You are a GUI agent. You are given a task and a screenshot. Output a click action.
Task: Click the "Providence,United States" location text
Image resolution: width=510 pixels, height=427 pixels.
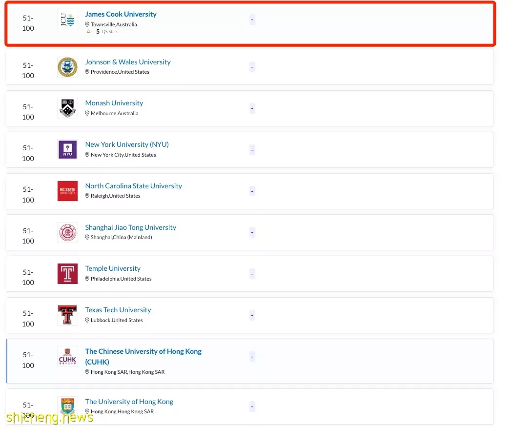(120, 72)
